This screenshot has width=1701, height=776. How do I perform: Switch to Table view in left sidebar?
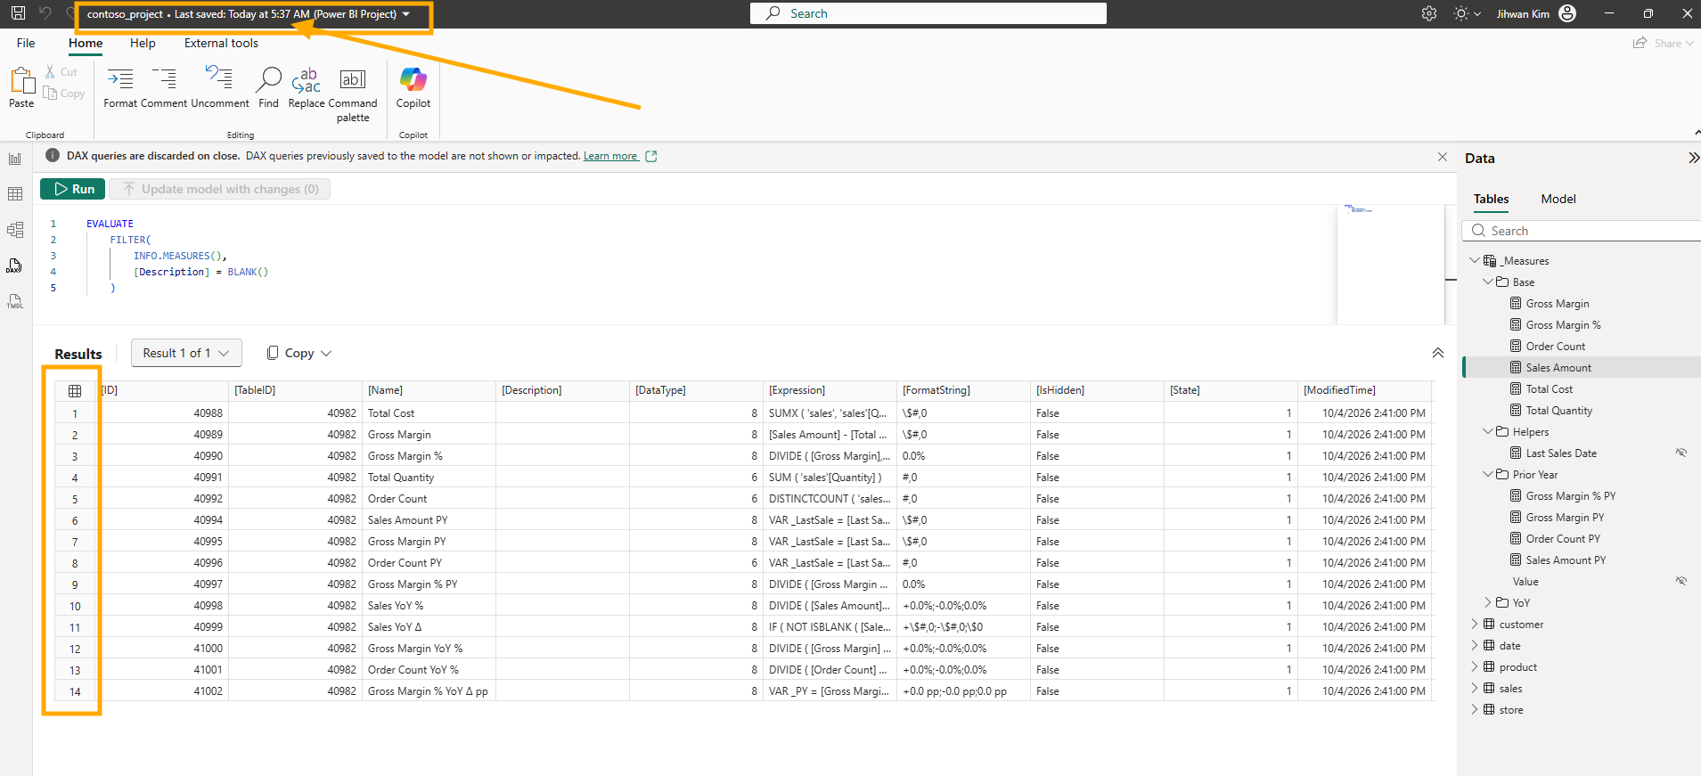tap(15, 194)
